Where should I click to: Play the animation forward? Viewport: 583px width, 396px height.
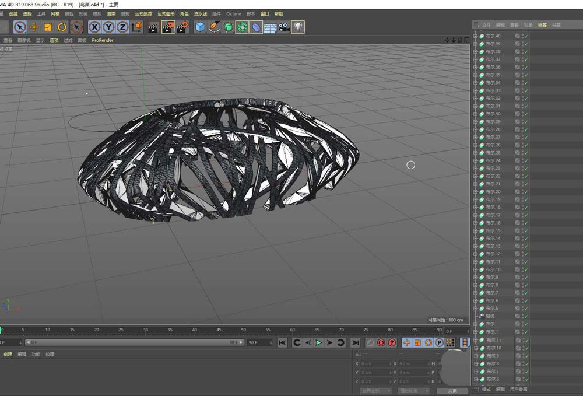pos(319,342)
